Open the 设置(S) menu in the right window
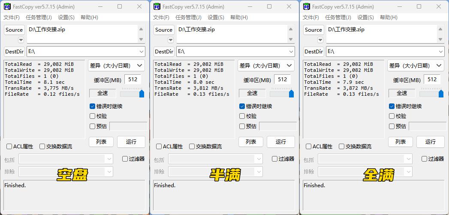 [x=365, y=18]
